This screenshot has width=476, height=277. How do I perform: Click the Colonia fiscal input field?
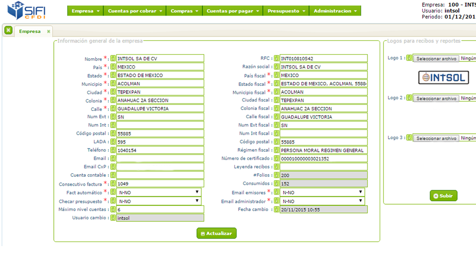click(324, 108)
